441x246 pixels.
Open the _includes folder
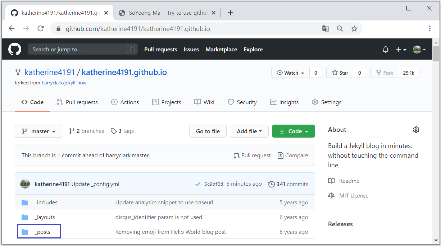[46, 203]
